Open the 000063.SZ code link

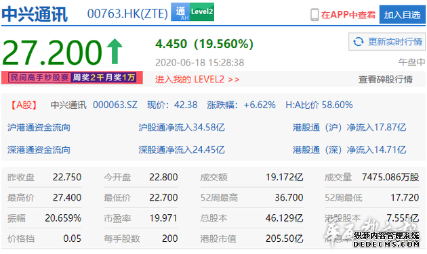pos(115,105)
